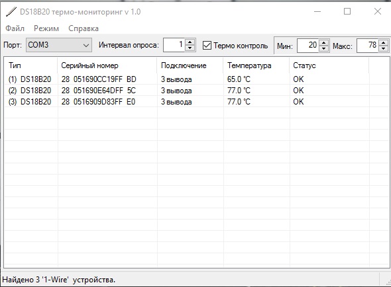The image size is (391, 287).
Task: Open the Файл menu
Action: pos(15,28)
